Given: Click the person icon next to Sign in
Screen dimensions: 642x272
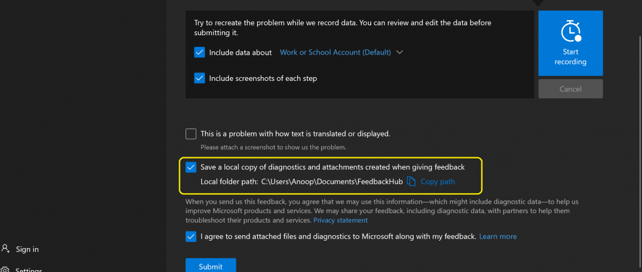Looking at the screenshot, I should click(6, 249).
